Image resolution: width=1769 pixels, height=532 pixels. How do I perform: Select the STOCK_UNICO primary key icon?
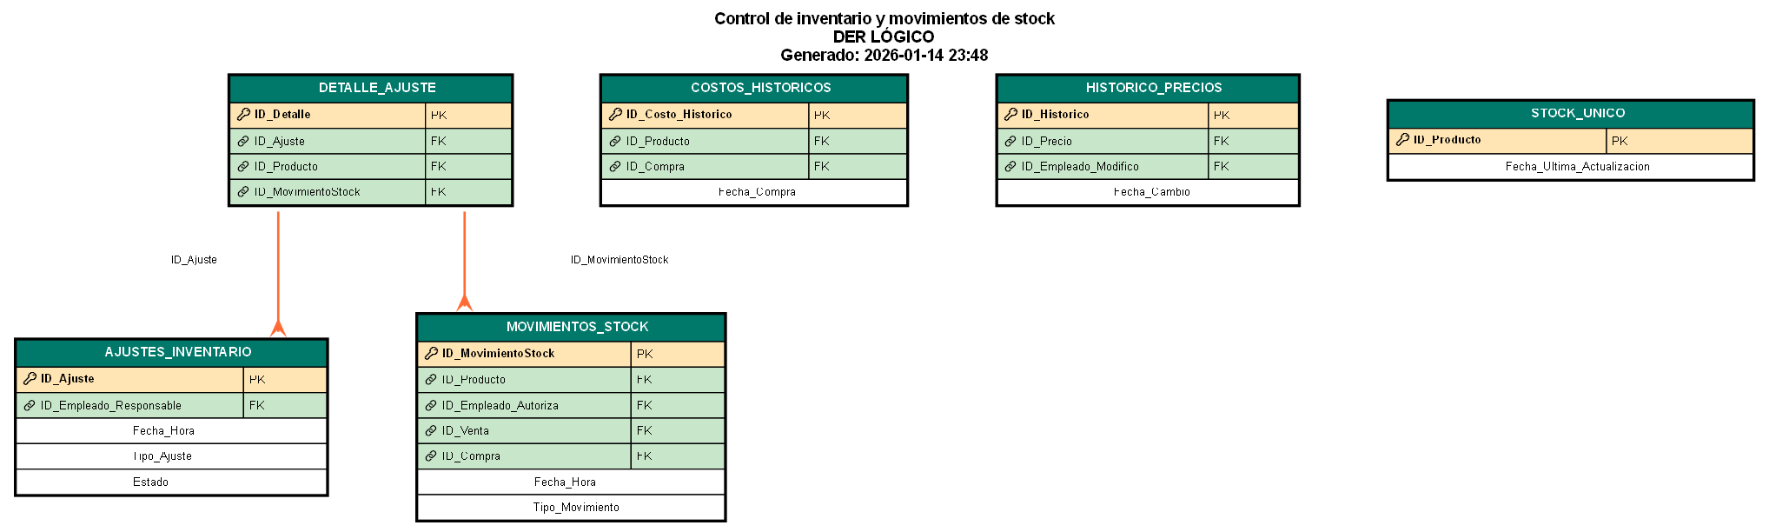(1402, 140)
